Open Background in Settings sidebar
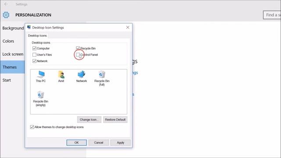Screen dimensions: 281x158 [13, 28]
